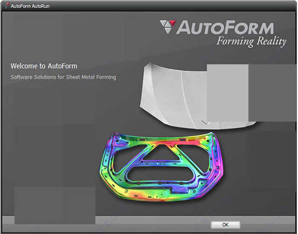Click the AutoForm triangle logo emblem
298x234 pixels.
click(x=168, y=27)
